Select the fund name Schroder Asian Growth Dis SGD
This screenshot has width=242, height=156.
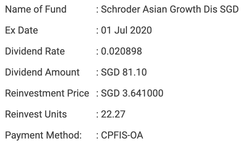169,9
